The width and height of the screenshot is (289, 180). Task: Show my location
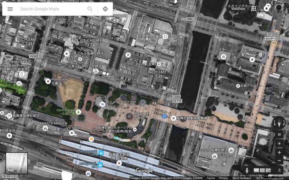coord(279,144)
